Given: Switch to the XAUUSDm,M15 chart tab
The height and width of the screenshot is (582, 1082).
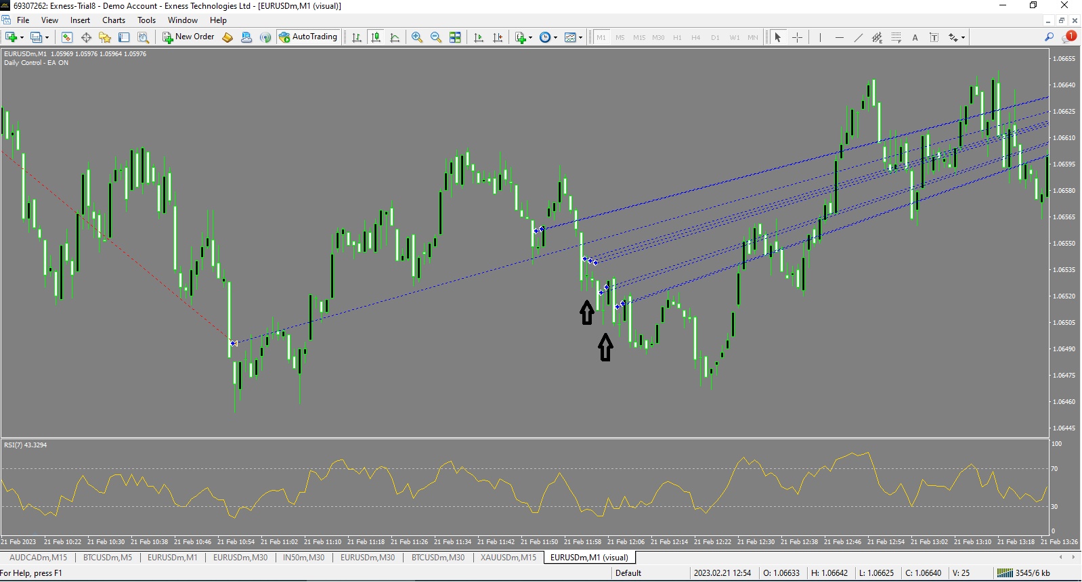Looking at the screenshot, I should point(508,558).
